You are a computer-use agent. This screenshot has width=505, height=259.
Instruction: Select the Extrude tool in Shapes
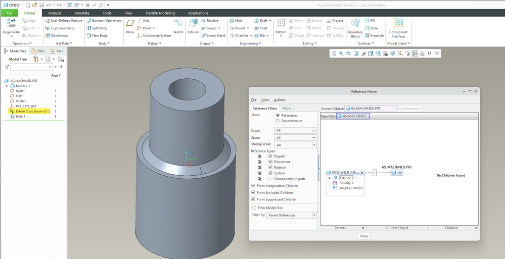point(193,24)
